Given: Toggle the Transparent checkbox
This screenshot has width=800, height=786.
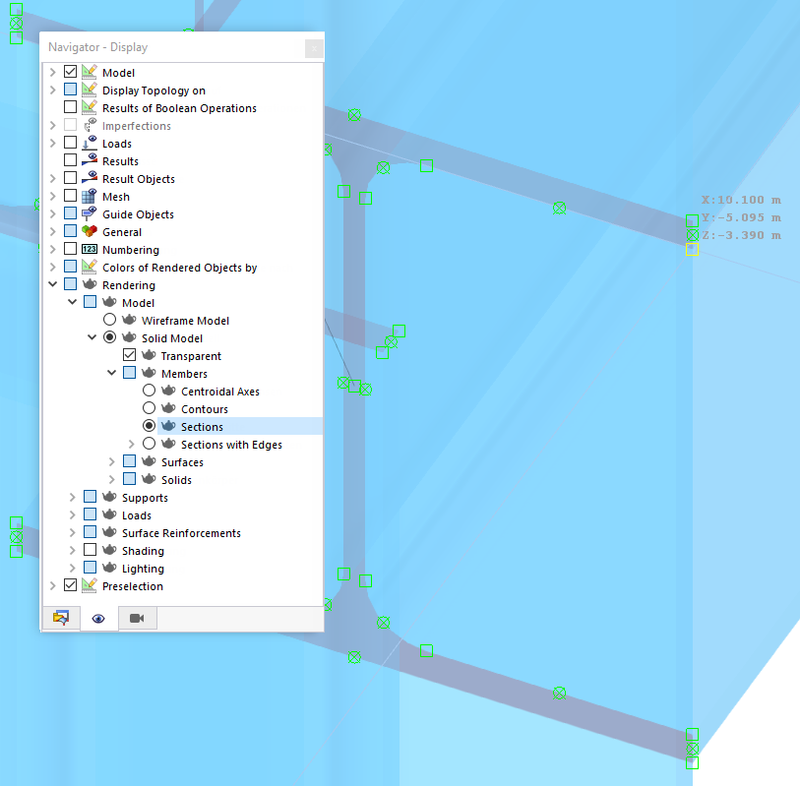Looking at the screenshot, I should pyautogui.click(x=129, y=355).
